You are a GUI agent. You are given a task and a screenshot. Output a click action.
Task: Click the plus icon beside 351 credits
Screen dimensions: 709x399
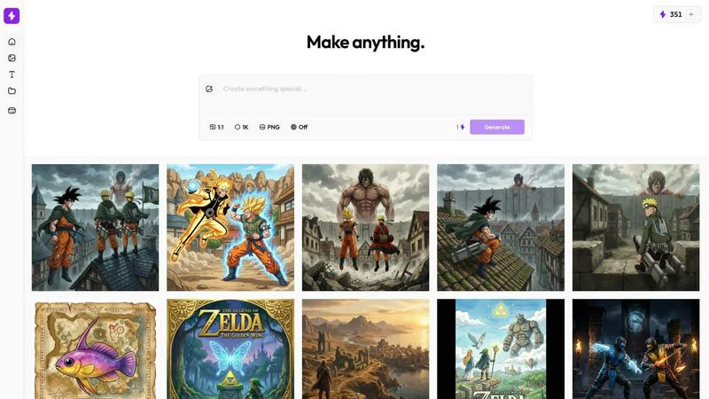point(691,14)
